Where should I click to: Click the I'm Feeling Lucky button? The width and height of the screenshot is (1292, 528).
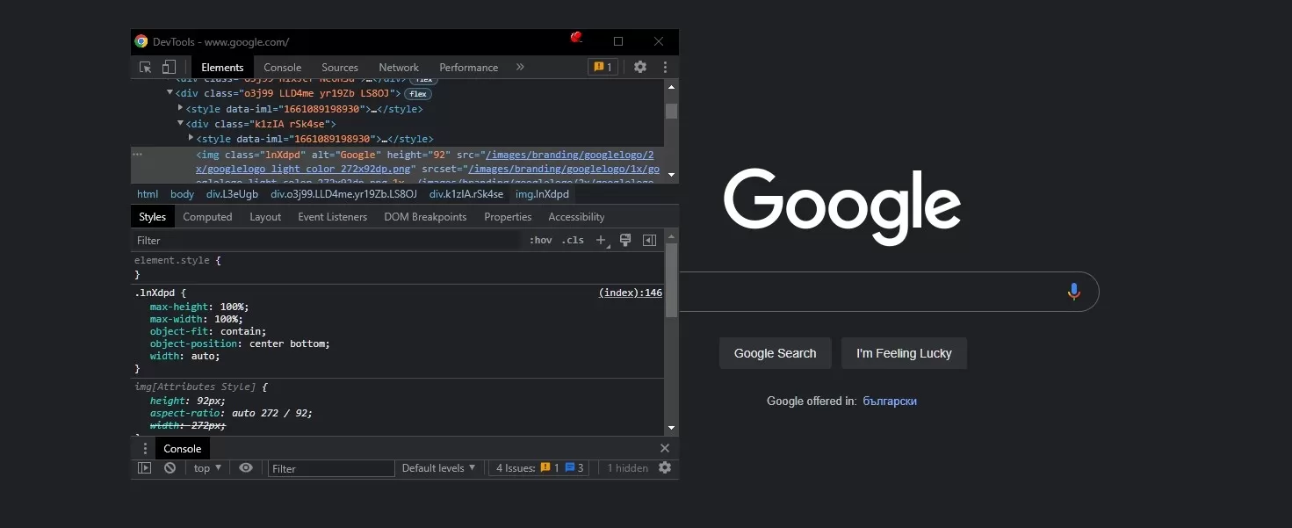904,353
